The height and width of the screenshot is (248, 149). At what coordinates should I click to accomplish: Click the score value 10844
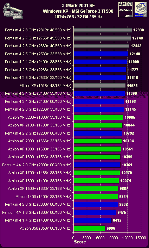[x=129, y=125]
